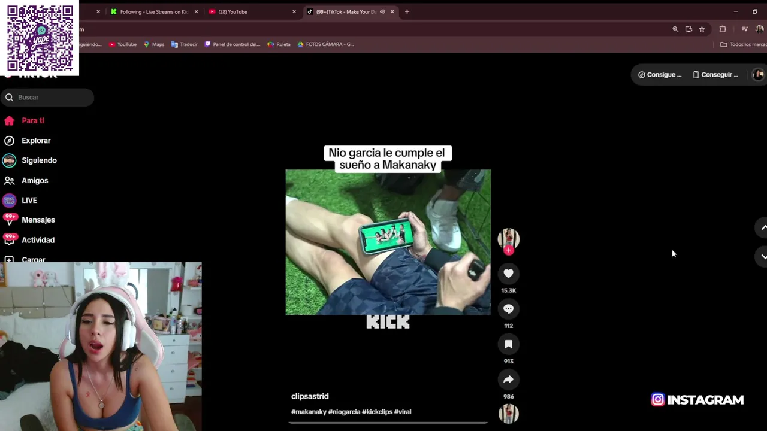Open the Traducir bookmark
Screen dimensions: 767x431
click(185, 44)
